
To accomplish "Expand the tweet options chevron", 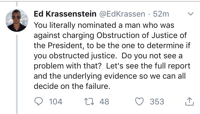I will tap(191, 13).
